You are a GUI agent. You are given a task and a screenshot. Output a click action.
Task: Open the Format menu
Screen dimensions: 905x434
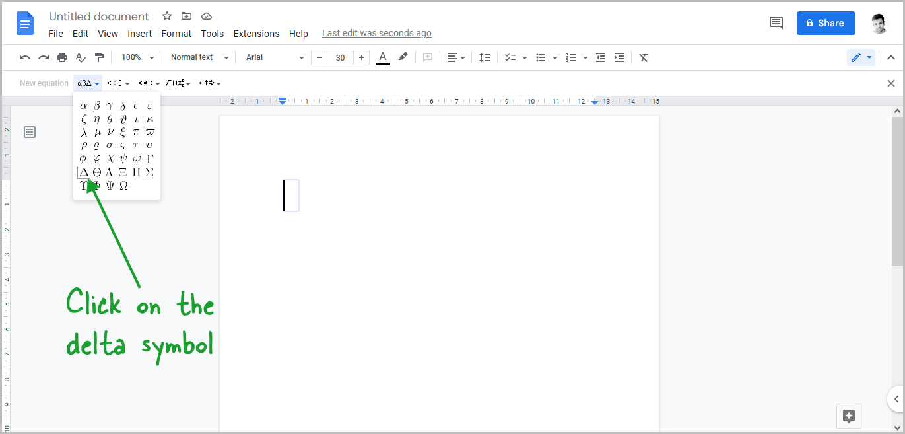pyautogui.click(x=176, y=33)
